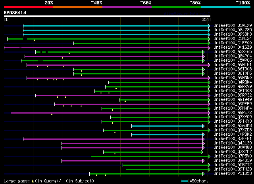Screen dimensions: 254x184
Task: Click the purple alignment bar for UniRef100_A9PE72
Action: (110, 113)
